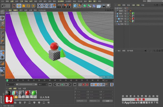The height and width of the screenshot is (107, 163).
Task: Toggle Parameter P keying in timeline controls
Action: coord(103,85)
